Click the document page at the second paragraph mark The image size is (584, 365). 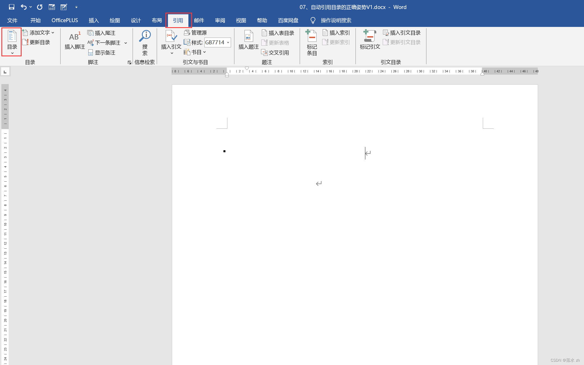click(319, 184)
